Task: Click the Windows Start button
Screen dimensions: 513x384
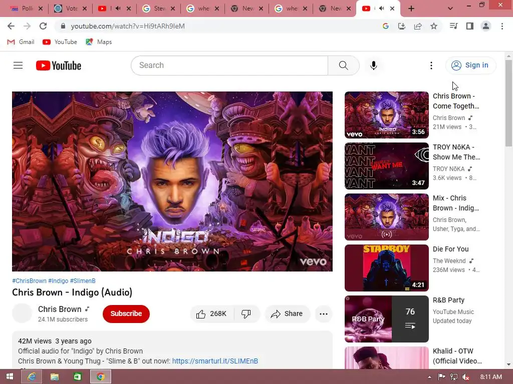Action: pyautogui.click(x=10, y=376)
